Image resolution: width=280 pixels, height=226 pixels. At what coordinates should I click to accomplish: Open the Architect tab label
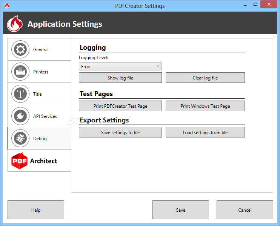[x=43, y=161]
